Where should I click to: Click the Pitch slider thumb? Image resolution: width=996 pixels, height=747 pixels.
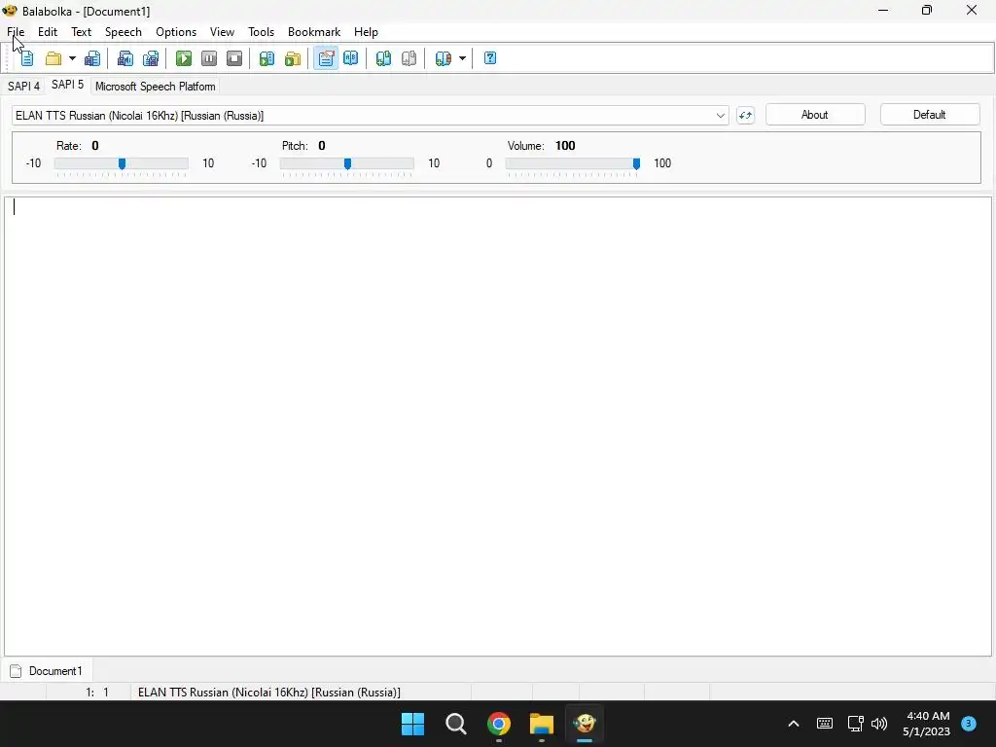(x=347, y=163)
